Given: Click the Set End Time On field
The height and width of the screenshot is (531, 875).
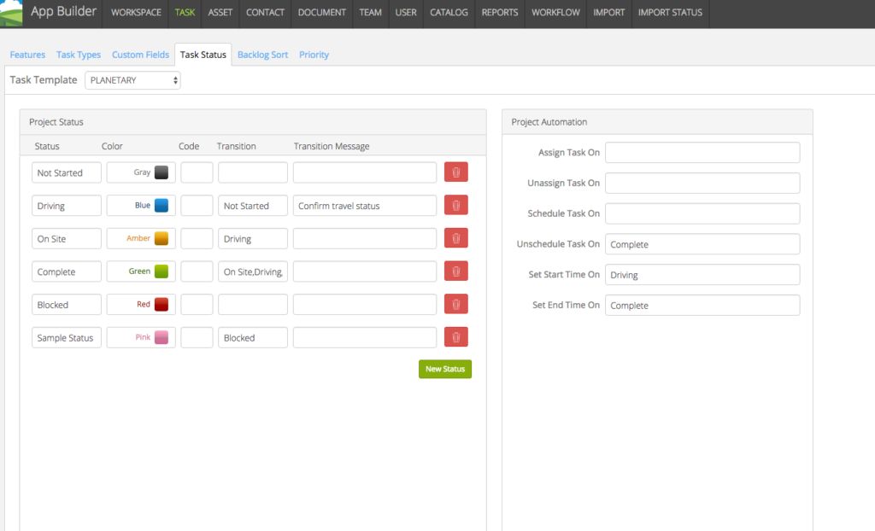Looking at the screenshot, I should 702,305.
